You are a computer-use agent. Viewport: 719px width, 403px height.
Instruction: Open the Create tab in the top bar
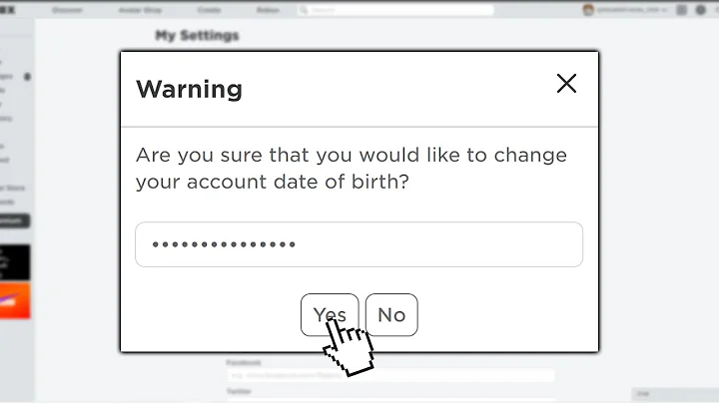tap(209, 9)
